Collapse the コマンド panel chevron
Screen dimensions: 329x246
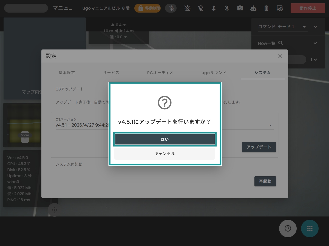click(315, 27)
